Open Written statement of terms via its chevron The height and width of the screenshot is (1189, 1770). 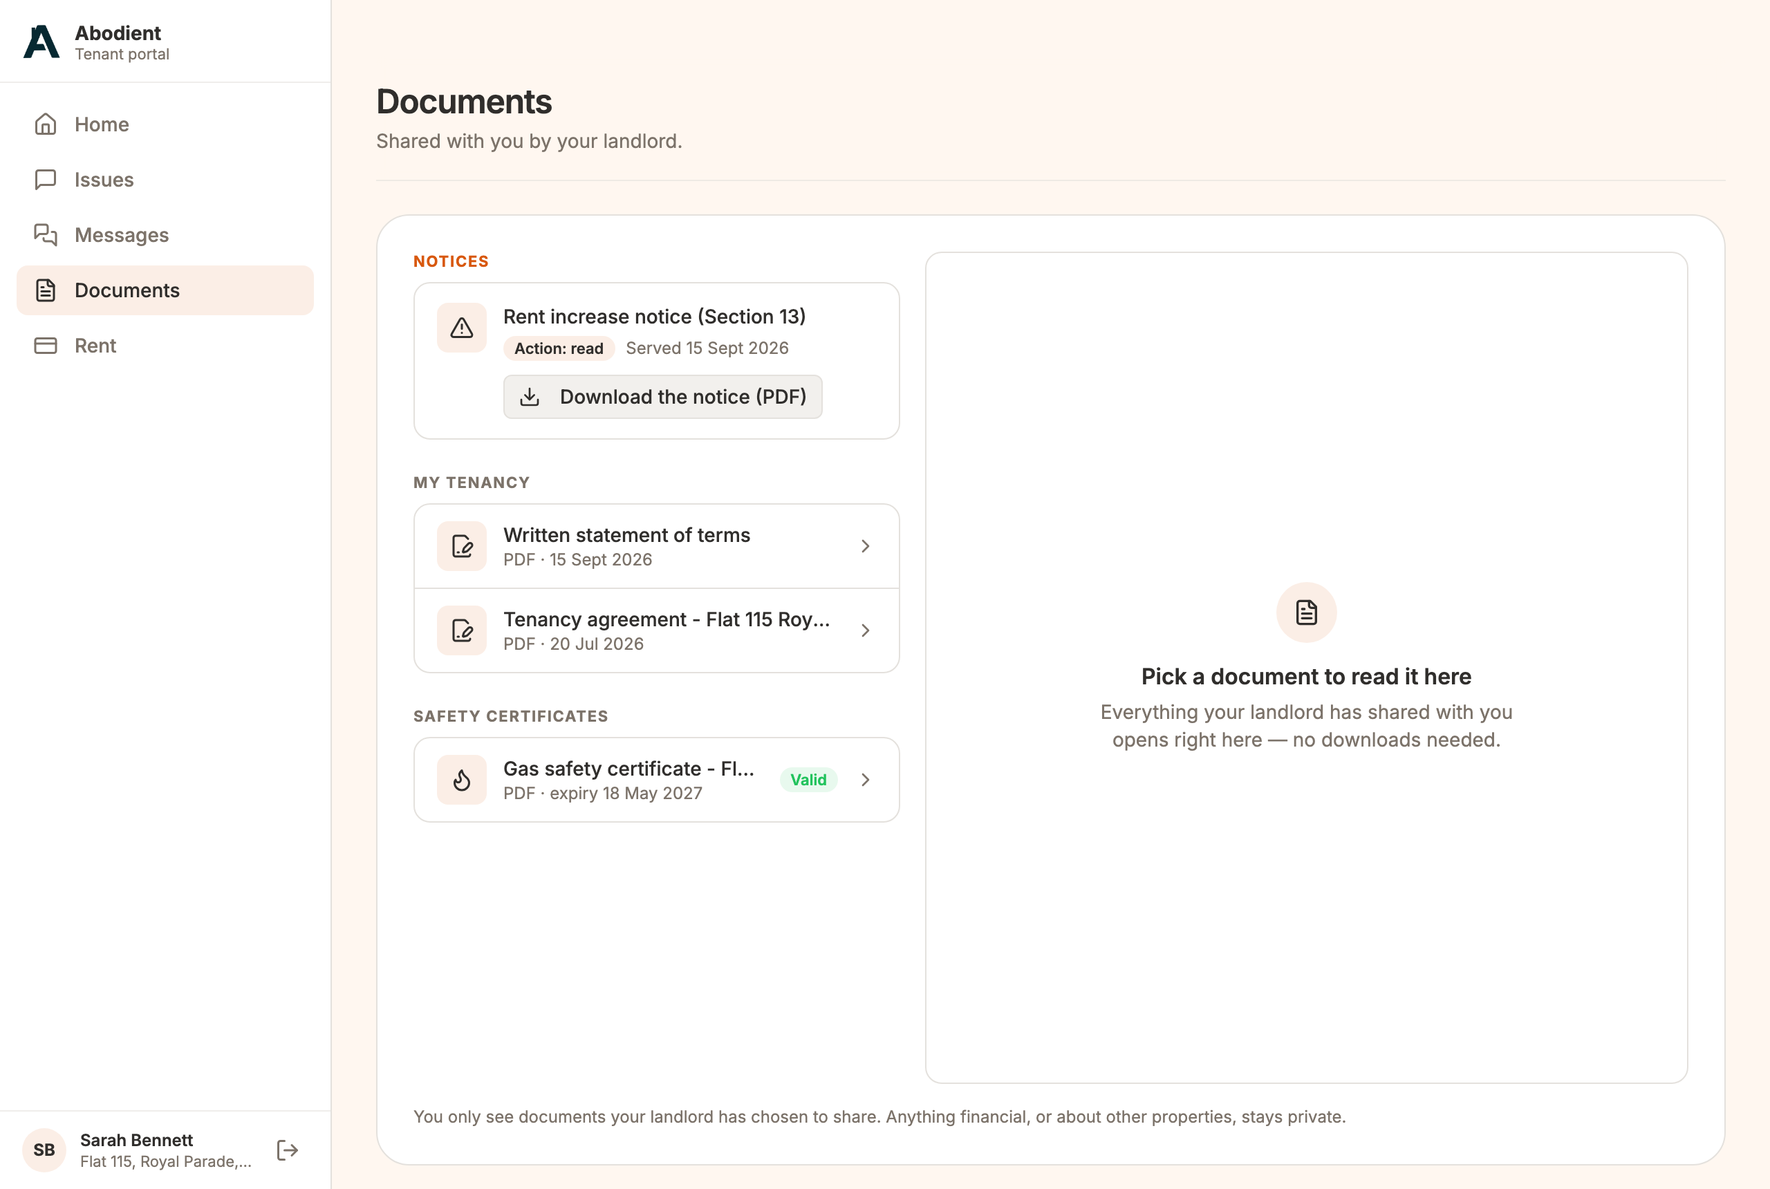pos(865,546)
